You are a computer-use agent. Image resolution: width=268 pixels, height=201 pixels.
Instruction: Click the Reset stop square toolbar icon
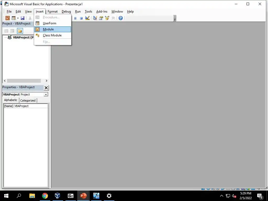click(x=81, y=18)
